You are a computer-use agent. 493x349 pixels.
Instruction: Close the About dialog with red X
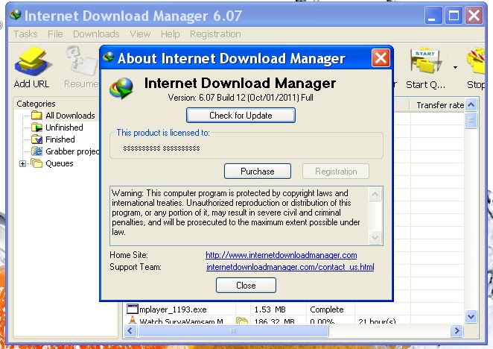(381, 58)
